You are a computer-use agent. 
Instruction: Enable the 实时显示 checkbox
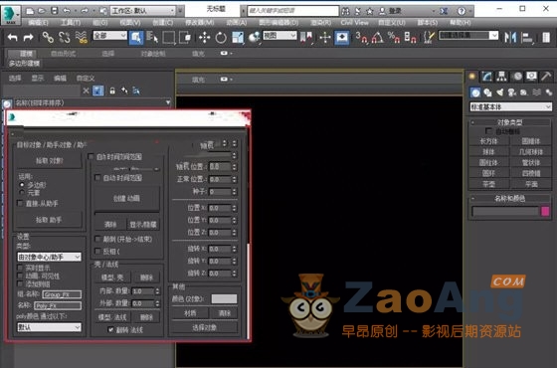pos(20,268)
